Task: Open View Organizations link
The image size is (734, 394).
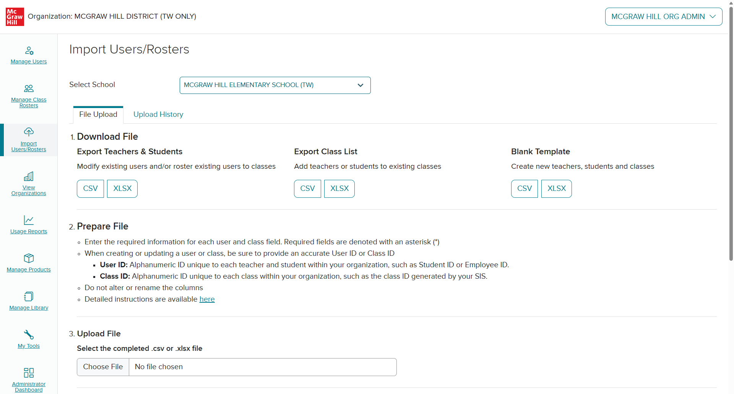Action: pyautogui.click(x=29, y=190)
